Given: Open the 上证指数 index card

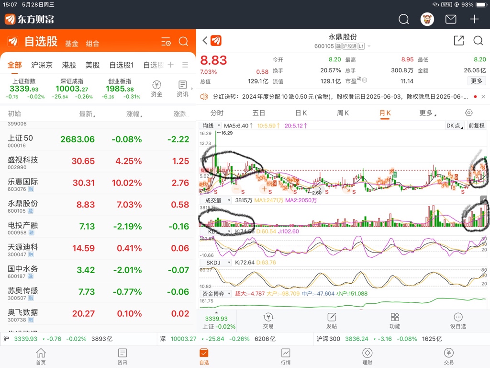Looking at the screenshot, I should tap(24, 89).
